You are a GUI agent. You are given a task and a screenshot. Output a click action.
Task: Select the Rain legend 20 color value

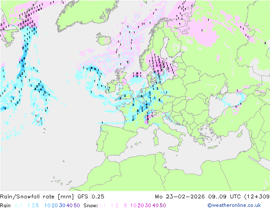[x=55, y=206]
